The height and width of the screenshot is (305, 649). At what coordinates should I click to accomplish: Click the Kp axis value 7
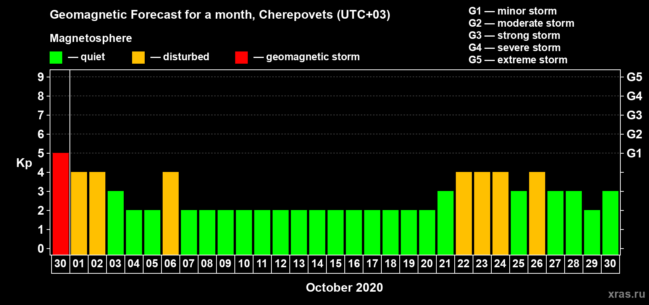point(41,115)
